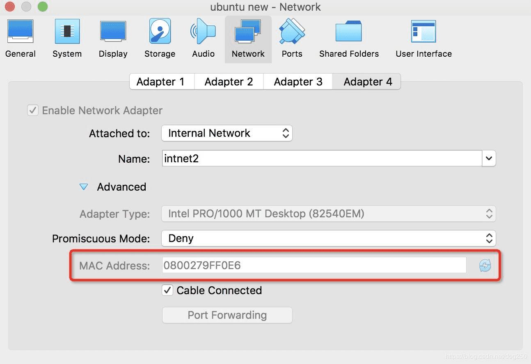Click the Port Forwarding button
The width and height of the screenshot is (531, 364).
tap(227, 315)
